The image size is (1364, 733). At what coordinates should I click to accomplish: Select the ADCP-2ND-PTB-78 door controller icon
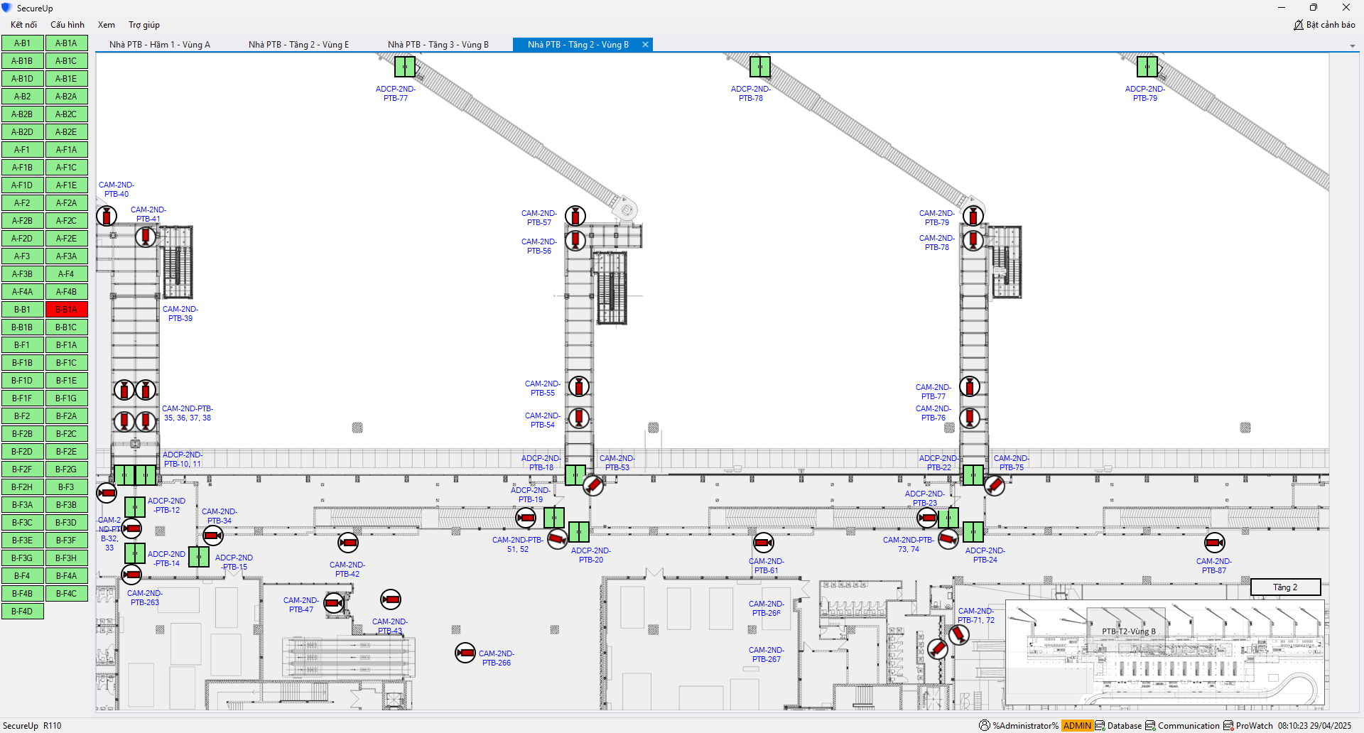click(759, 67)
